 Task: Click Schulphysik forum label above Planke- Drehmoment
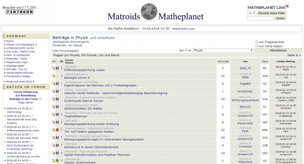(x=72, y=159)
